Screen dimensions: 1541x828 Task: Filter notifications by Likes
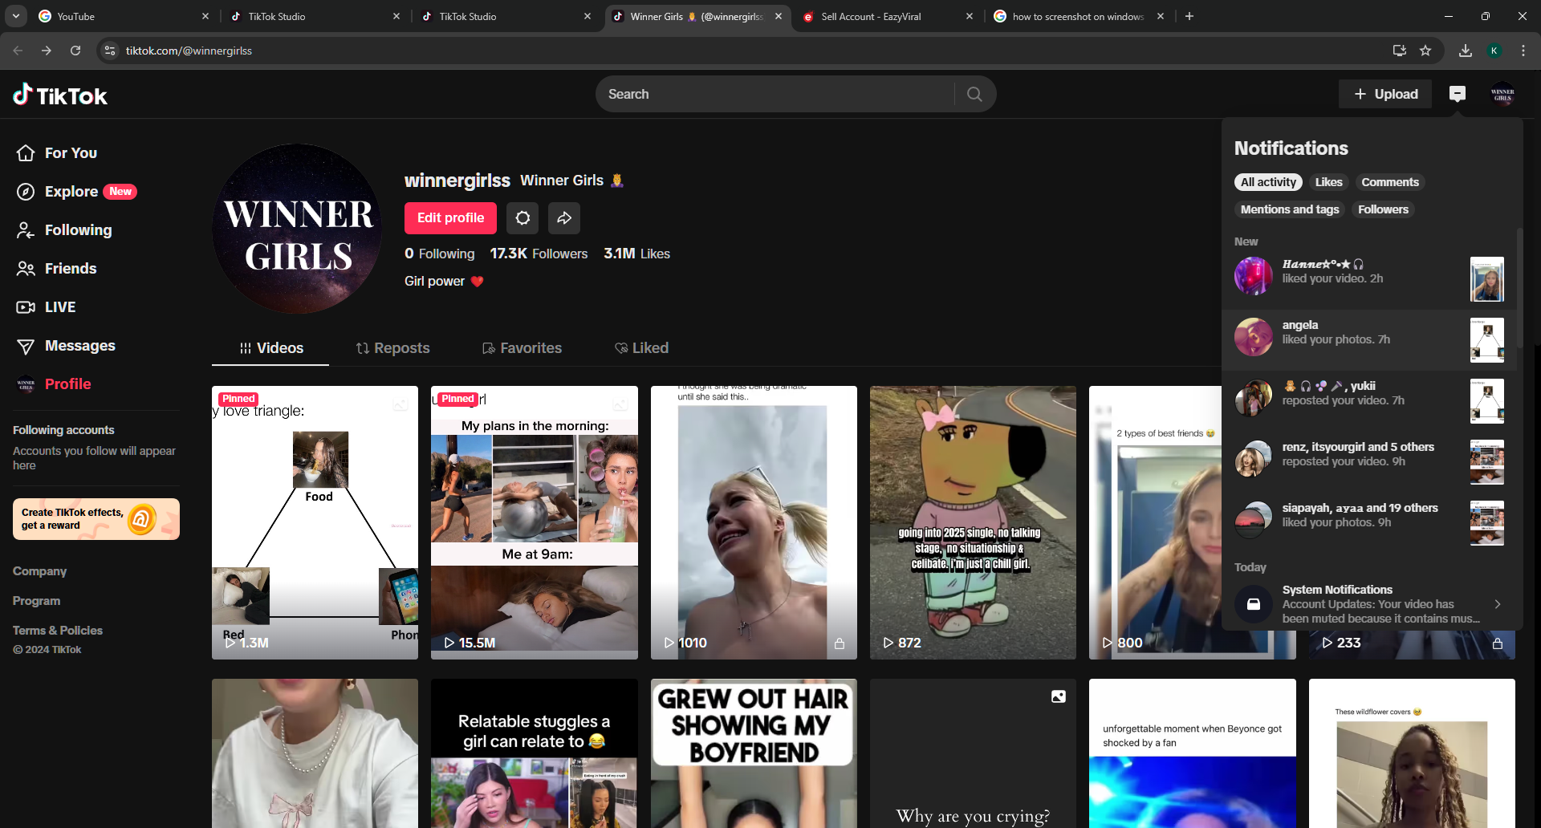[1328, 182]
